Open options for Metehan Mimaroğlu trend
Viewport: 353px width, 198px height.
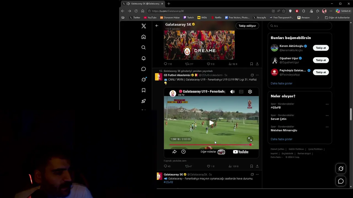click(x=327, y=127)
